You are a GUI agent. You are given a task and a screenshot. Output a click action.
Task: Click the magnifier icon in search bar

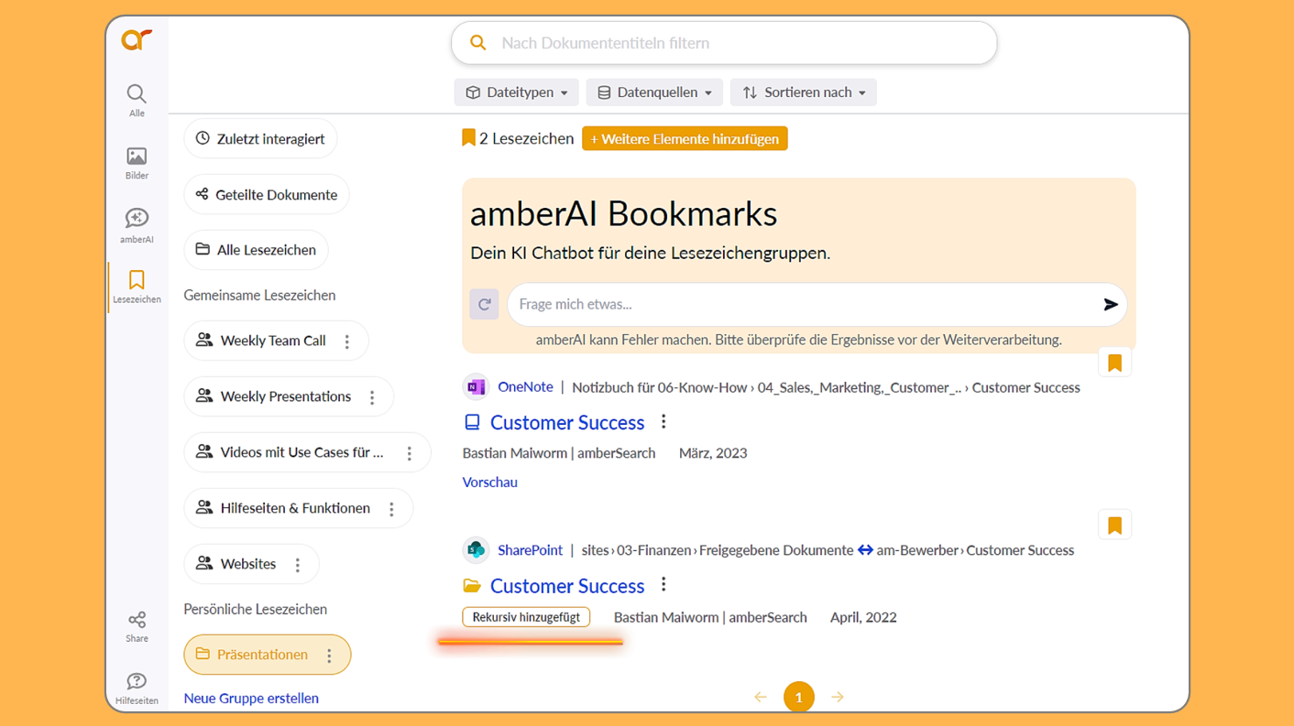tap(477, 43)
